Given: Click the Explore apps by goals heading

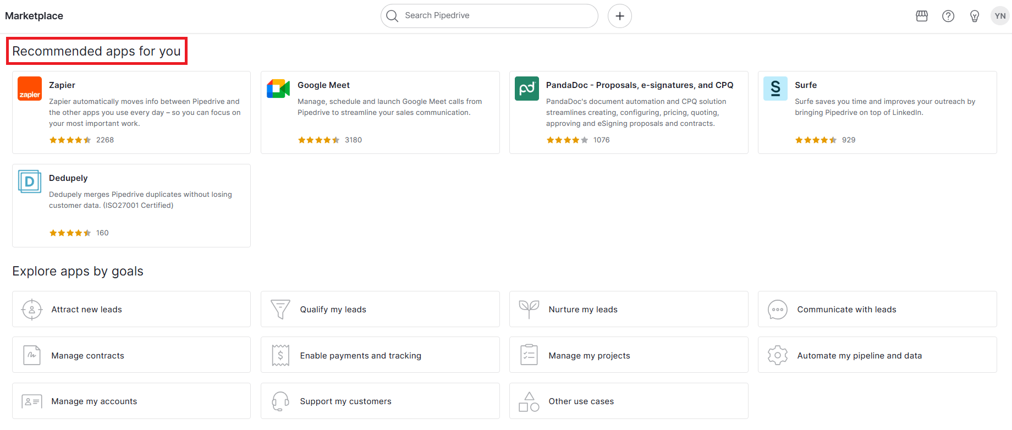Looking at the screenshot, I should click(78, 271).
